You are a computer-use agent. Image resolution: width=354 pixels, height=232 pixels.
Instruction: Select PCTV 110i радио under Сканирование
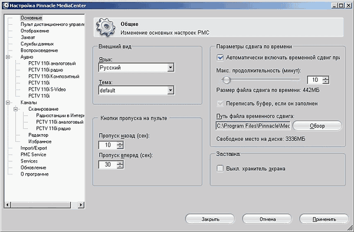pyautogui.click(x=54, y=128)
